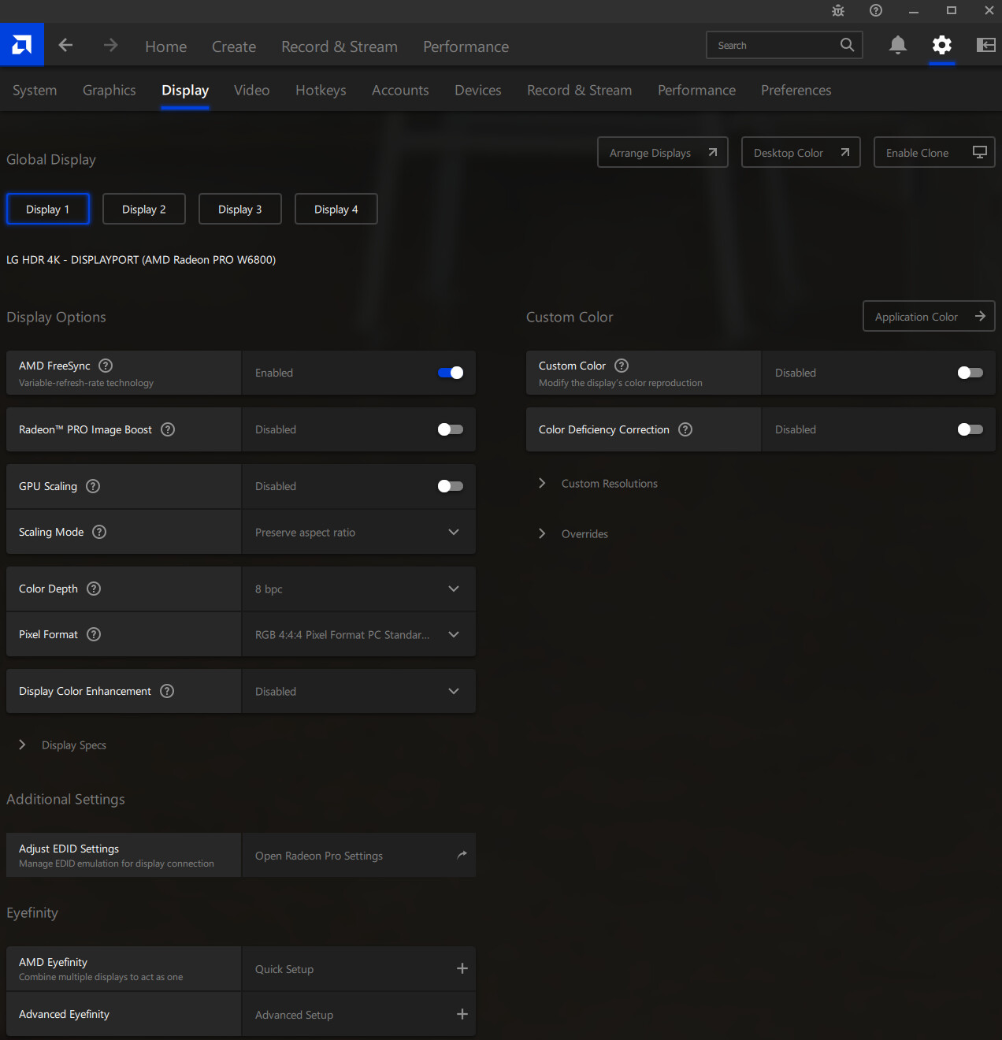Enable Radeon PRO Image Boost toggle
The width and height of the screenshot is (1002, 1040).
[x=451, y=429]
